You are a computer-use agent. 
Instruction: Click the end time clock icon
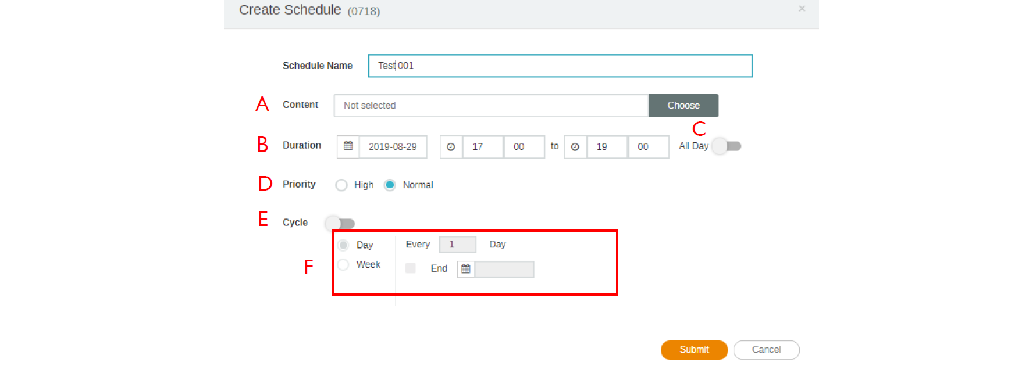tap(575, 147)
